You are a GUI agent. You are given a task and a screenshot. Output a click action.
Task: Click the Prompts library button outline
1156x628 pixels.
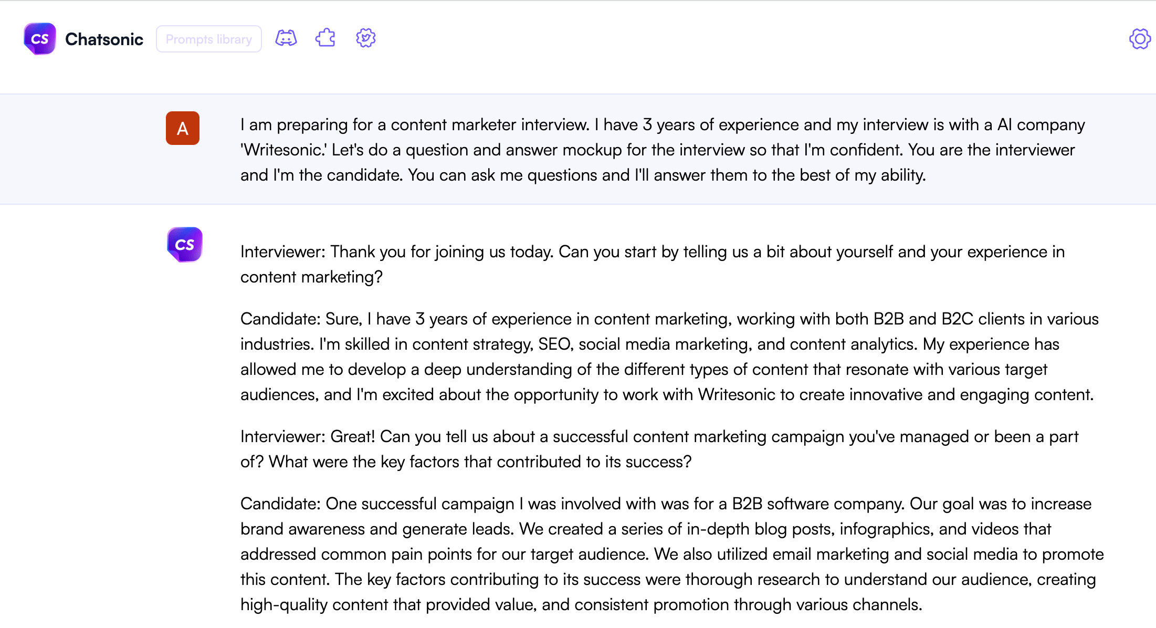click(208, 38)
